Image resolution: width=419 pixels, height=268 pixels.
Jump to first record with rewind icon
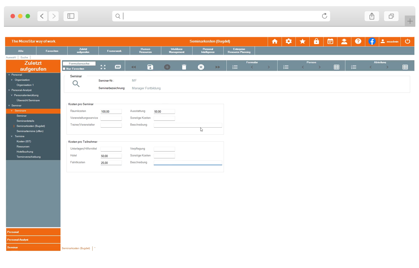[x=134, y=67]
